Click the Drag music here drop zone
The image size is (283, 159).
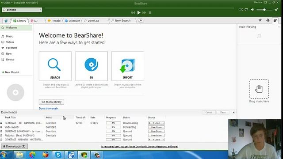(x=259, y=89)
